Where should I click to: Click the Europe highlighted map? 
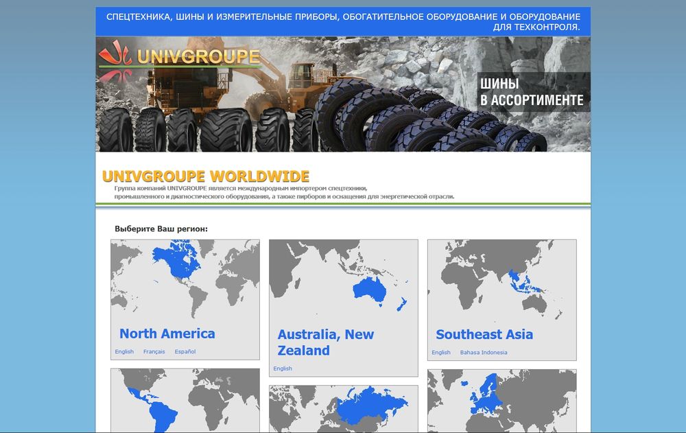[x=502, y=401]
